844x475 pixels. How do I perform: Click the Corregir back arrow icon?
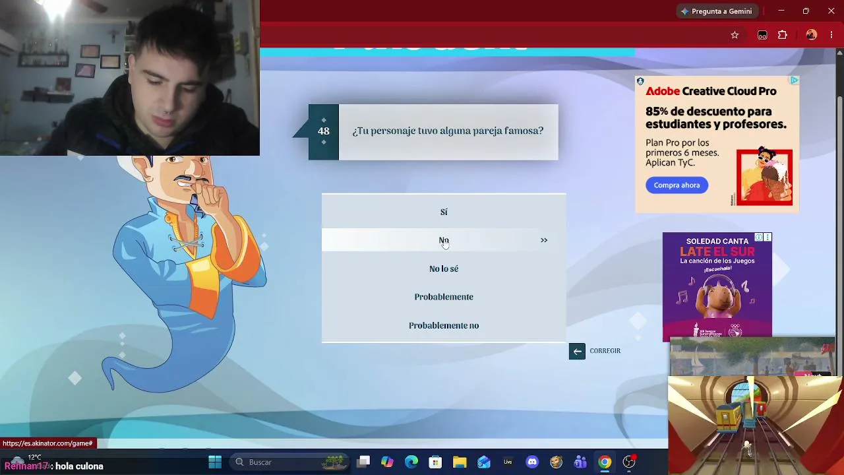point(577,351)
